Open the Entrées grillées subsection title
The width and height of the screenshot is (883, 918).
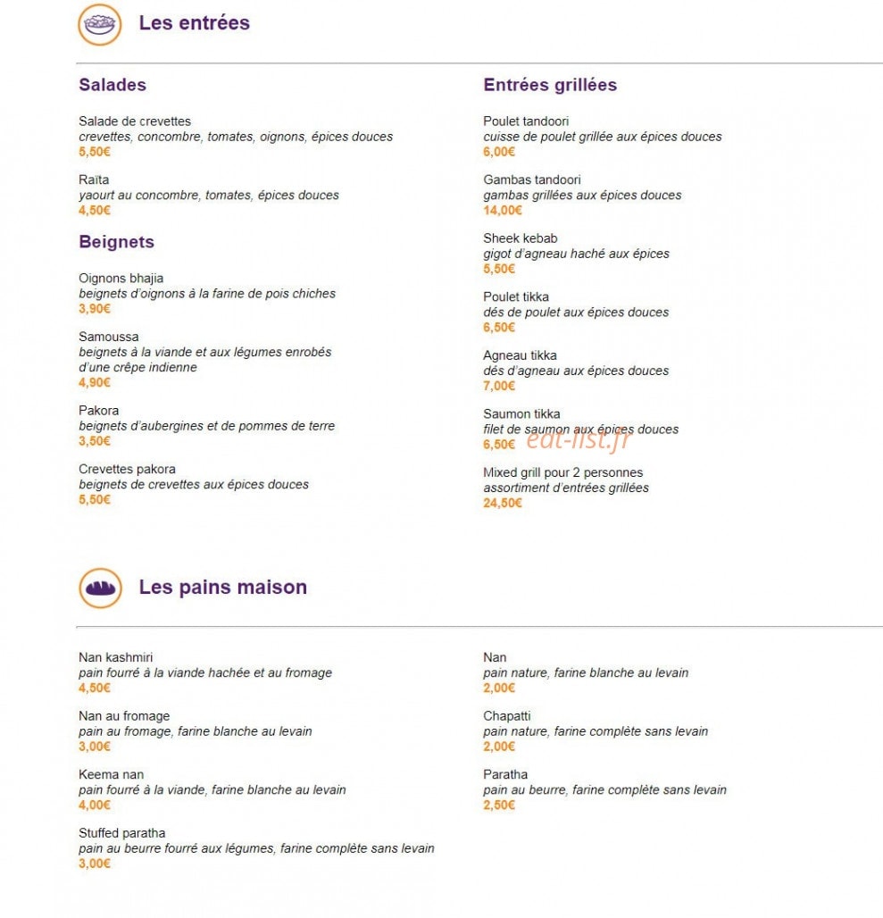point(550,84)
